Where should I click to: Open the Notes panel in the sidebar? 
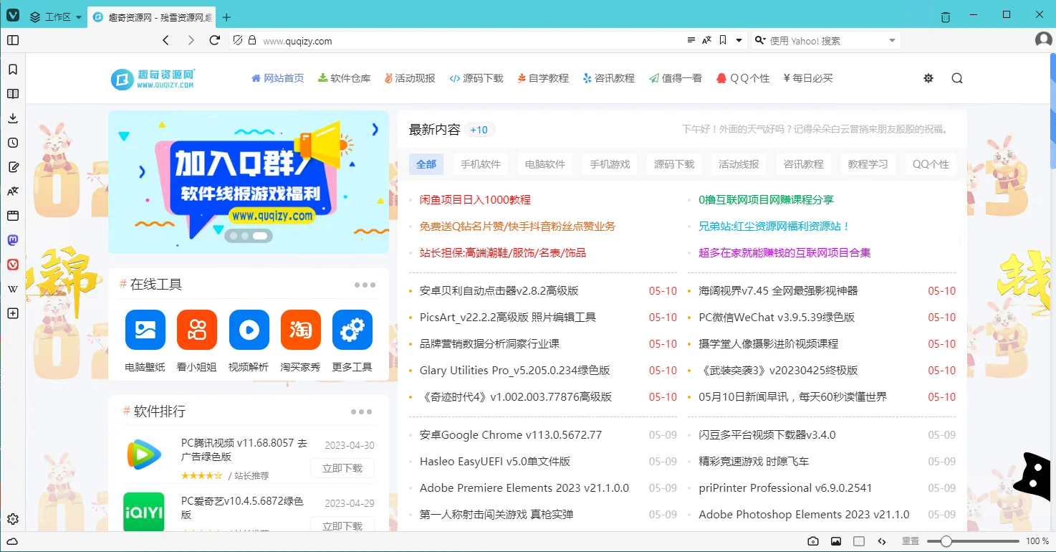click(x=12, y=166)
